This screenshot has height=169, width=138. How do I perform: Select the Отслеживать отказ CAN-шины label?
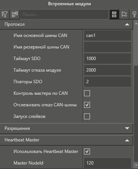(x=45, y=105)
